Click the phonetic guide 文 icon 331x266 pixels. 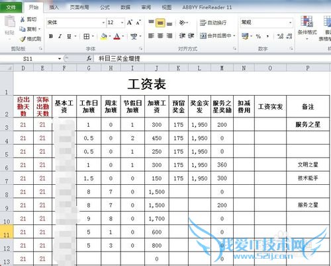(x=134, y=36)
